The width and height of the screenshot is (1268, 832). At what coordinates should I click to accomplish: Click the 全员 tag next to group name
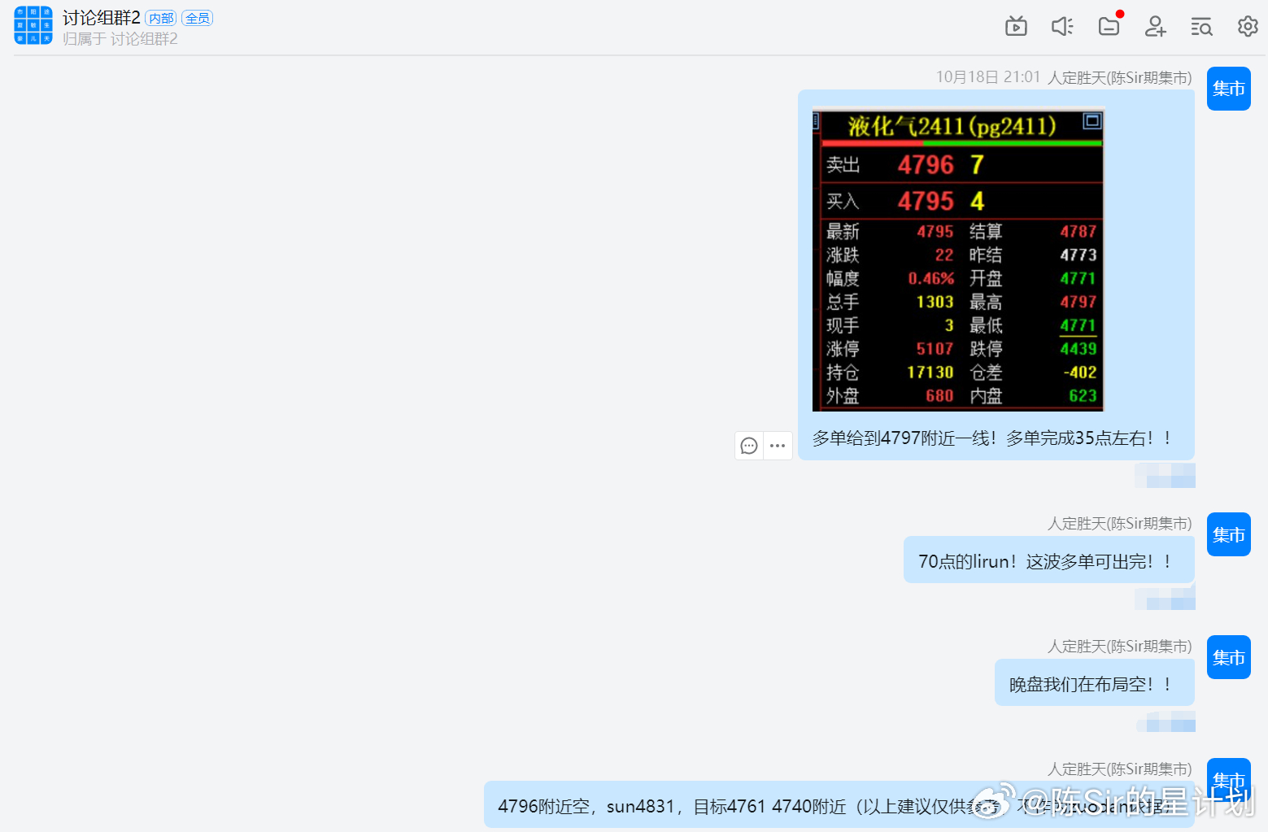[x=198, y=18]
